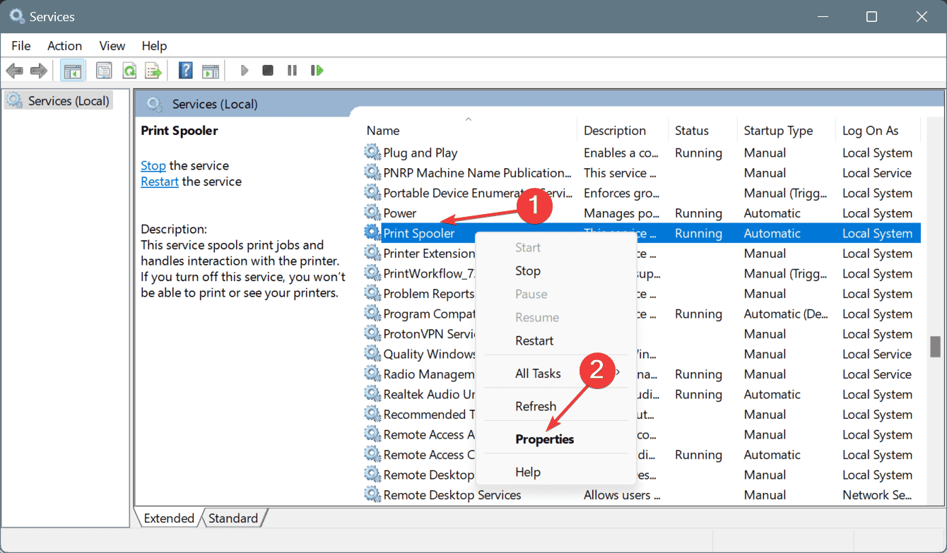Viewport: 947px width, 553px height.
Task: Expand the All Tasks submenu
Action: 556,373
